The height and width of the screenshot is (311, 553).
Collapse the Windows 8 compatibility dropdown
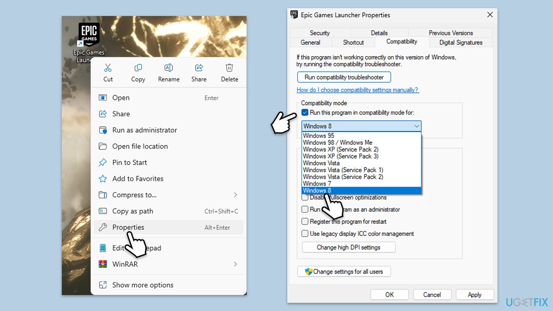[416, 126]
